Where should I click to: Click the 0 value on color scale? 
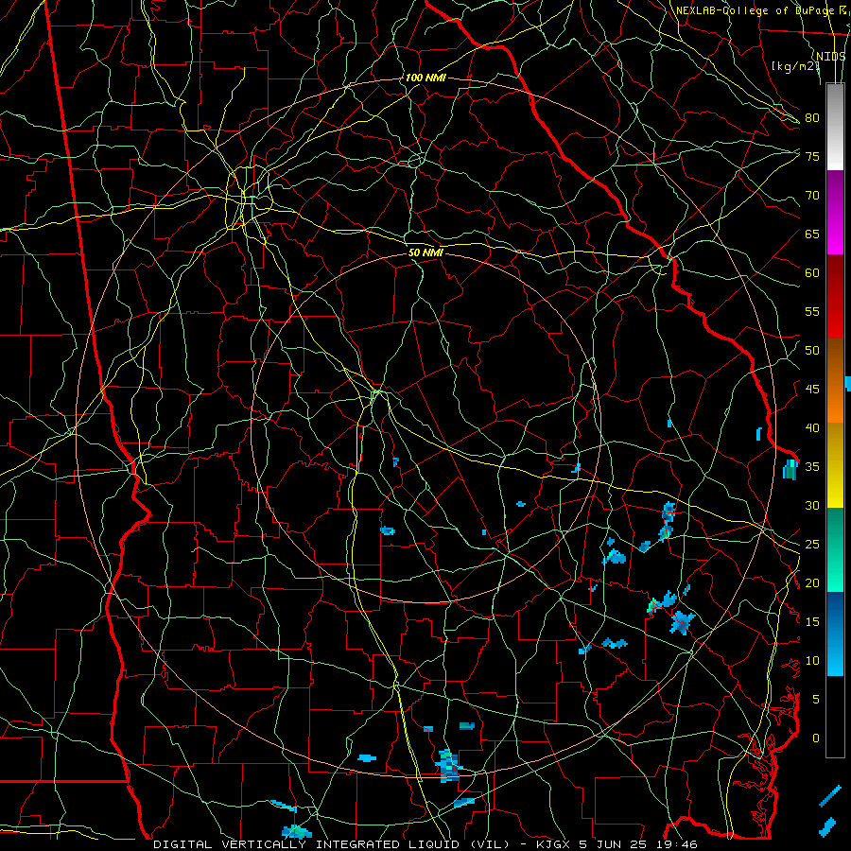[816, 738]
